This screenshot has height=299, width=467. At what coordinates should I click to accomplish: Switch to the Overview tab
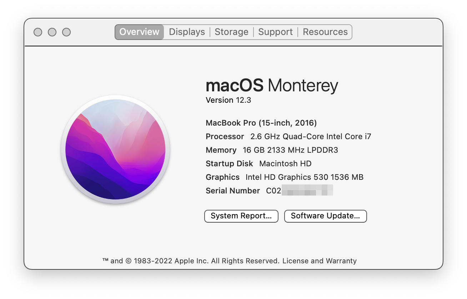[x=139, y=32]
